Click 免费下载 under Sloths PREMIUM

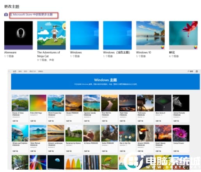105,151
